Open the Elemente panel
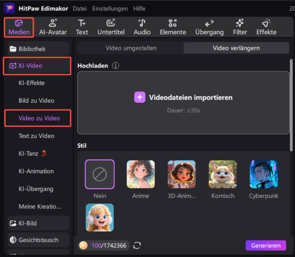This screenshot has height=257, width=295. [x=173, y=27]
